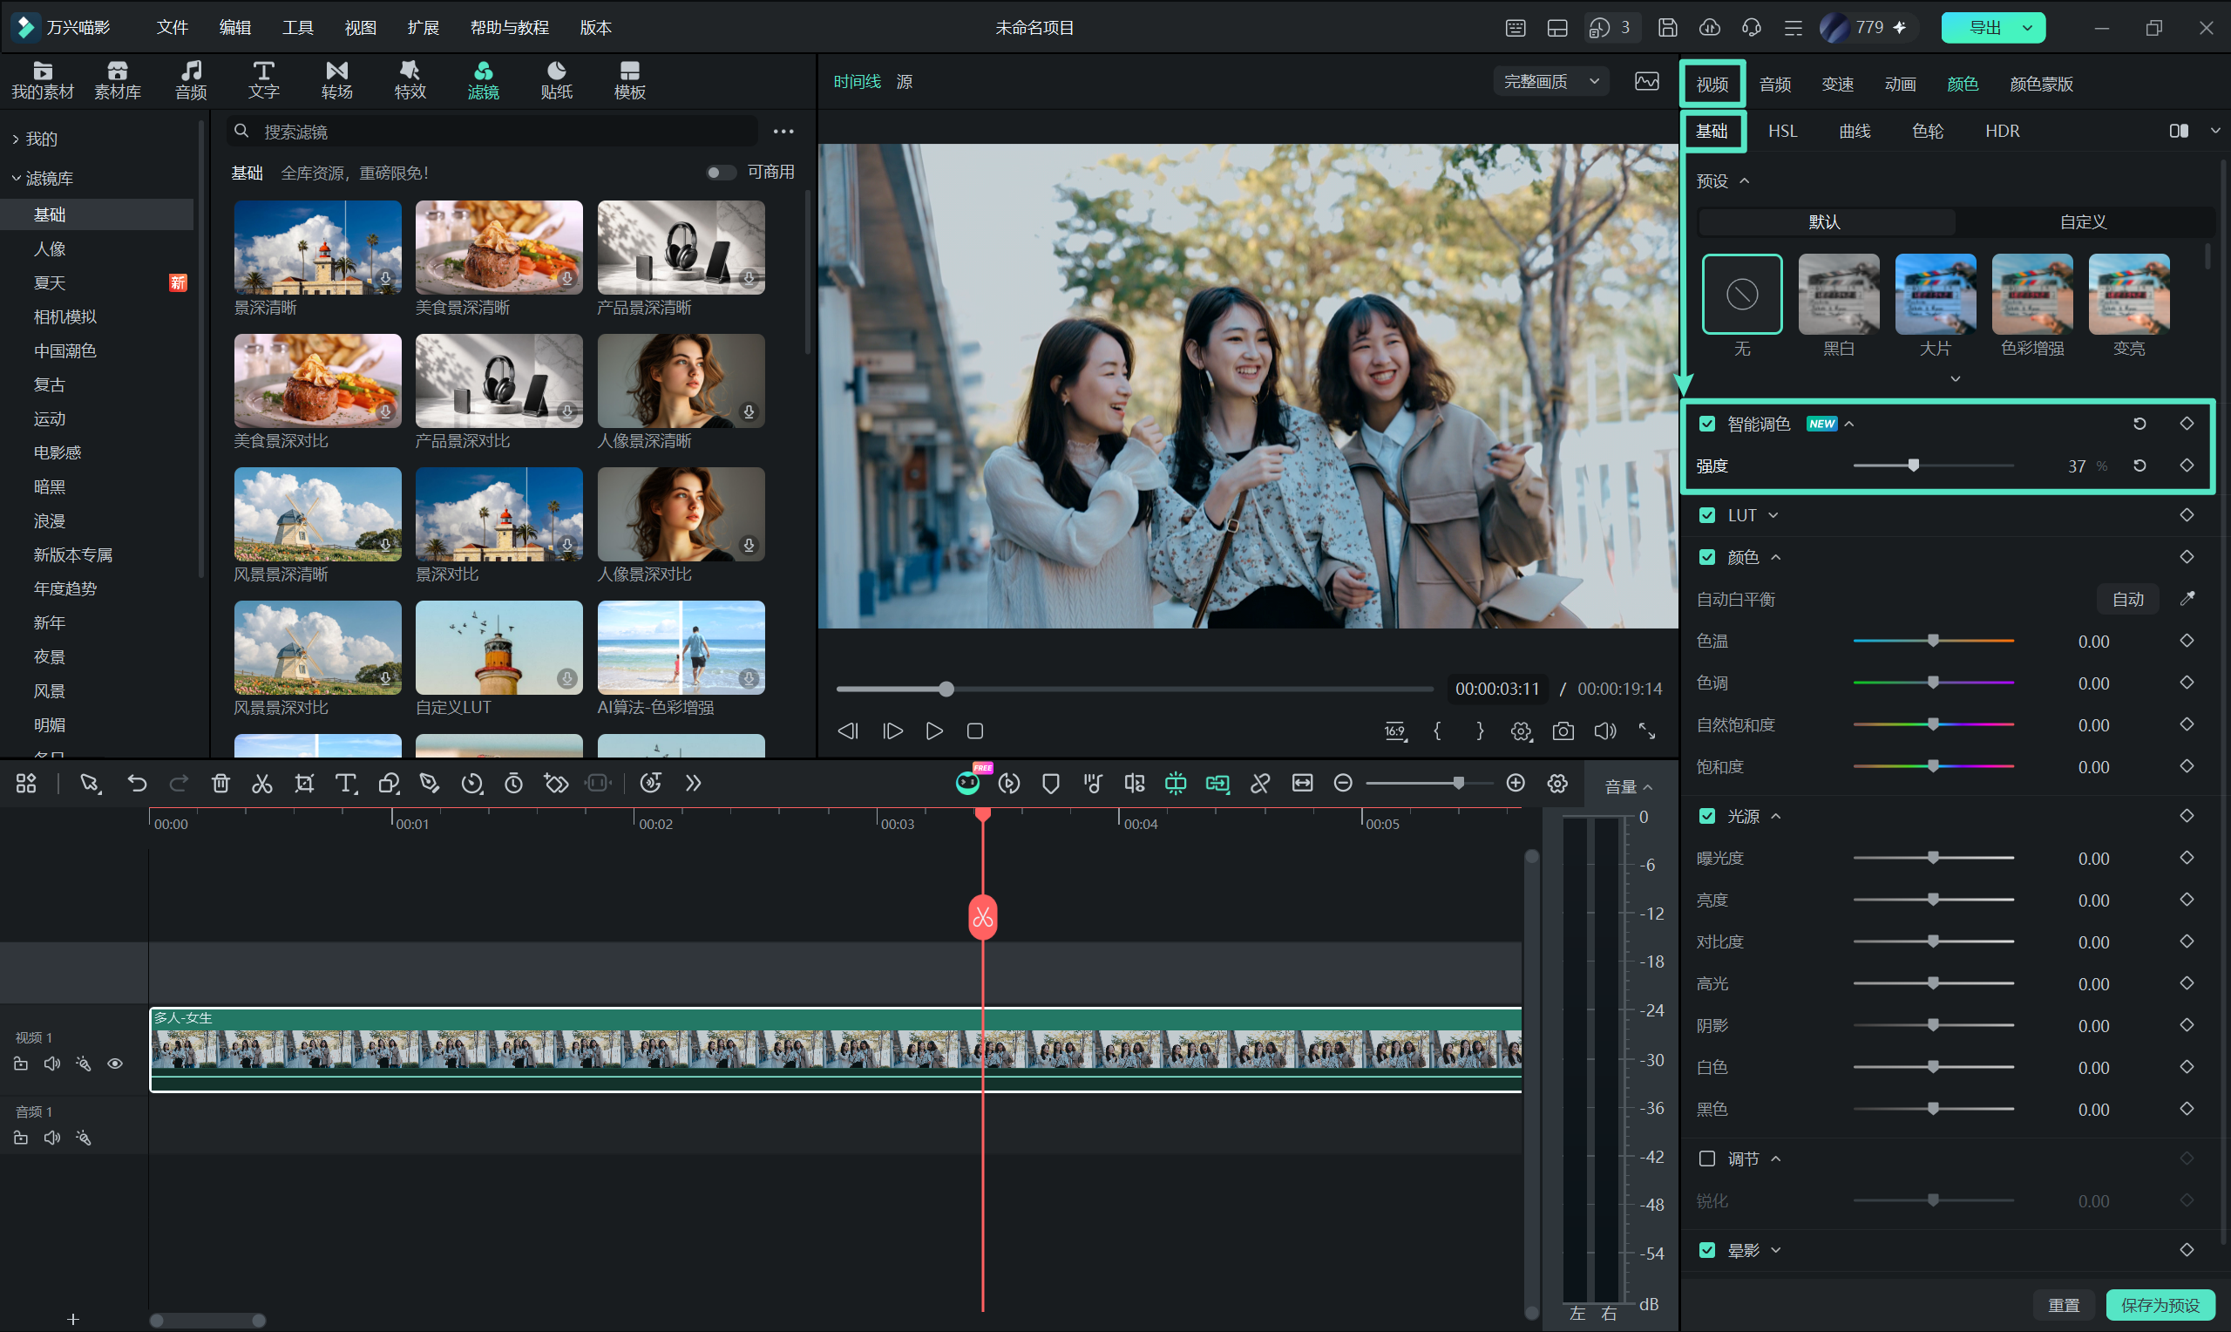Open the export (导出) dropdown arrow
The image size is (2231, 1332).
[2027, 28]
